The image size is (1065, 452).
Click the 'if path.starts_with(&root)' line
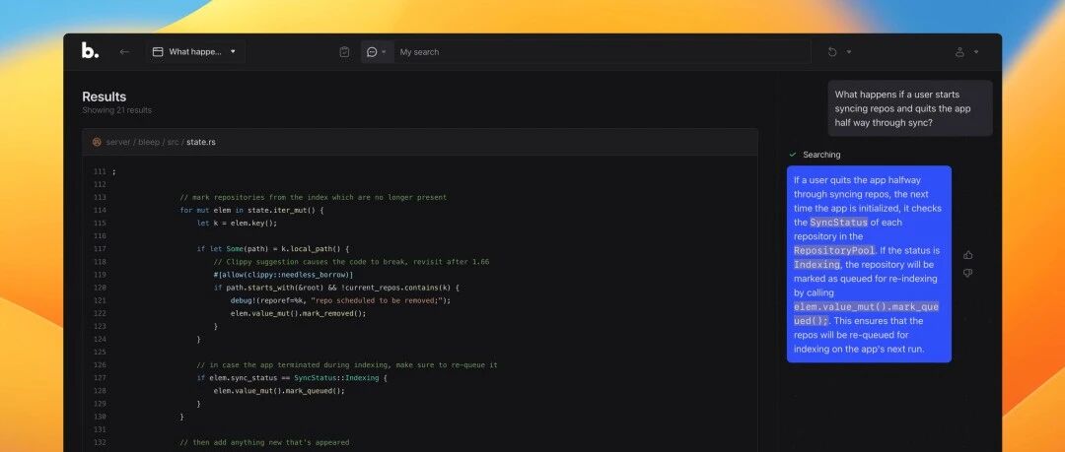(336, 288)
